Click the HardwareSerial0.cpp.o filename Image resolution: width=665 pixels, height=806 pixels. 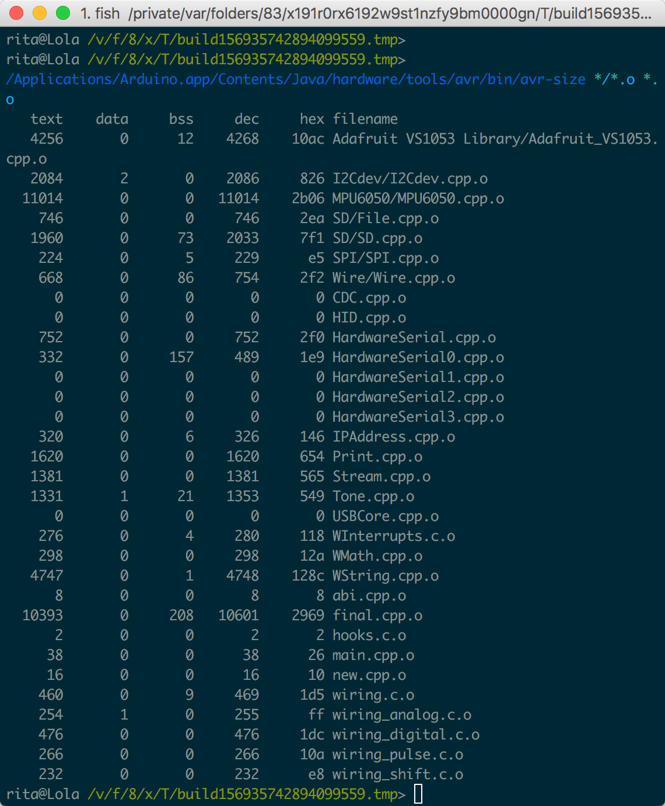(418, 357)
